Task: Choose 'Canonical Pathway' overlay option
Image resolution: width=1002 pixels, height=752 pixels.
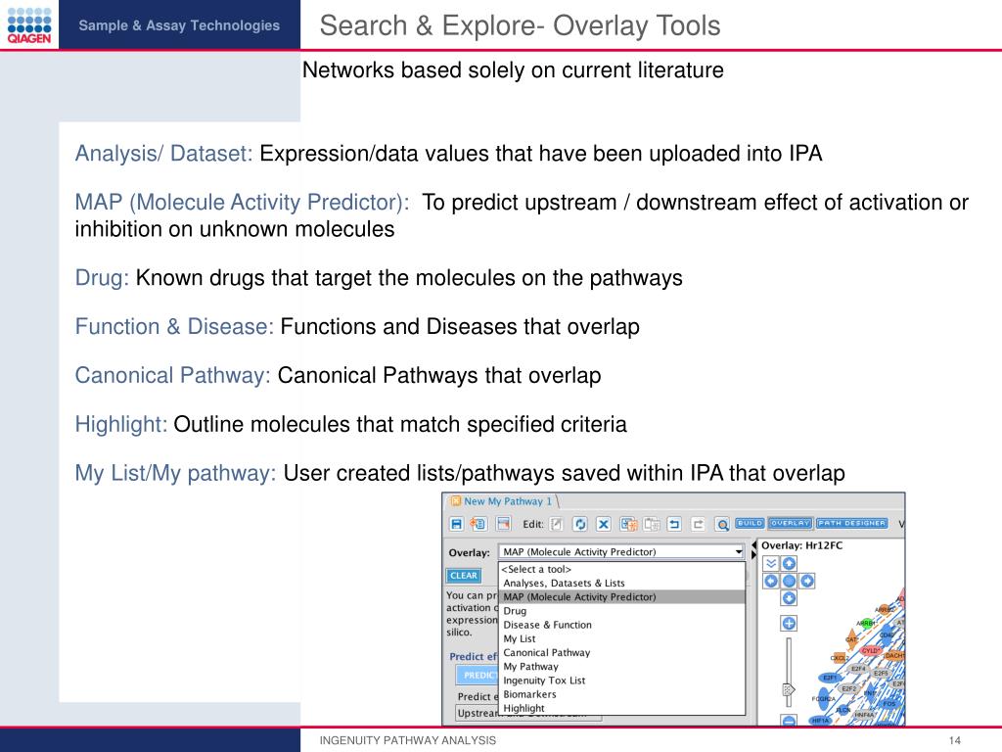Action: pos(621,652)
